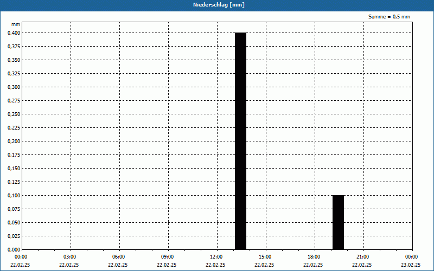Select the 0,325 y-axis value
Screen dimensions: 434x271
coord(14,74)
